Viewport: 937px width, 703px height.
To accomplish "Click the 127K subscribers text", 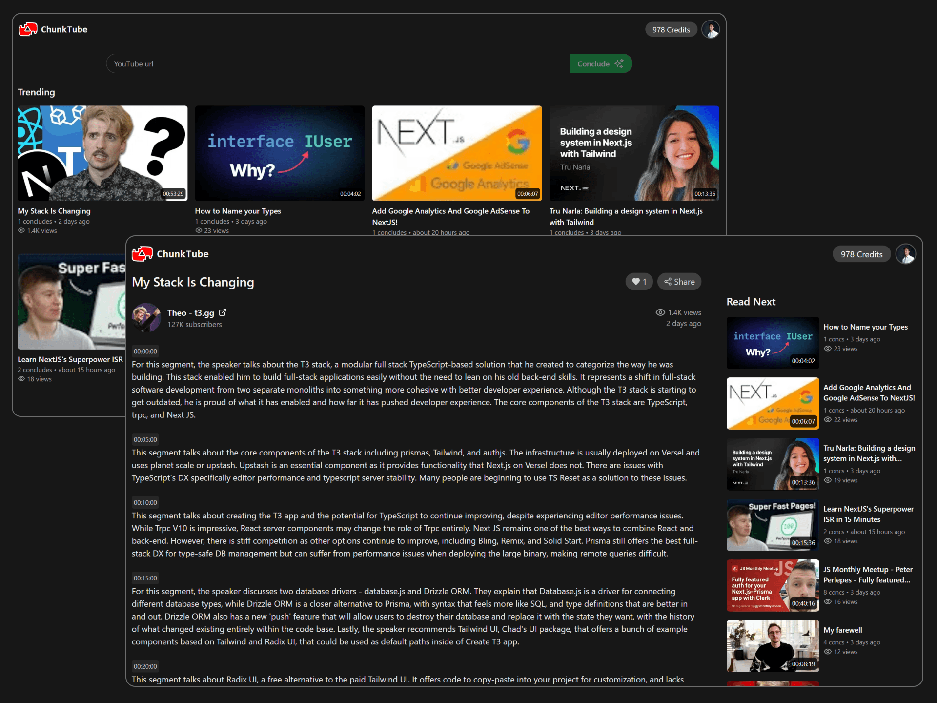I will (x=195, y=325).
